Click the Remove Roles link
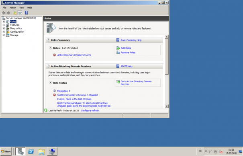 coord(128,52)
